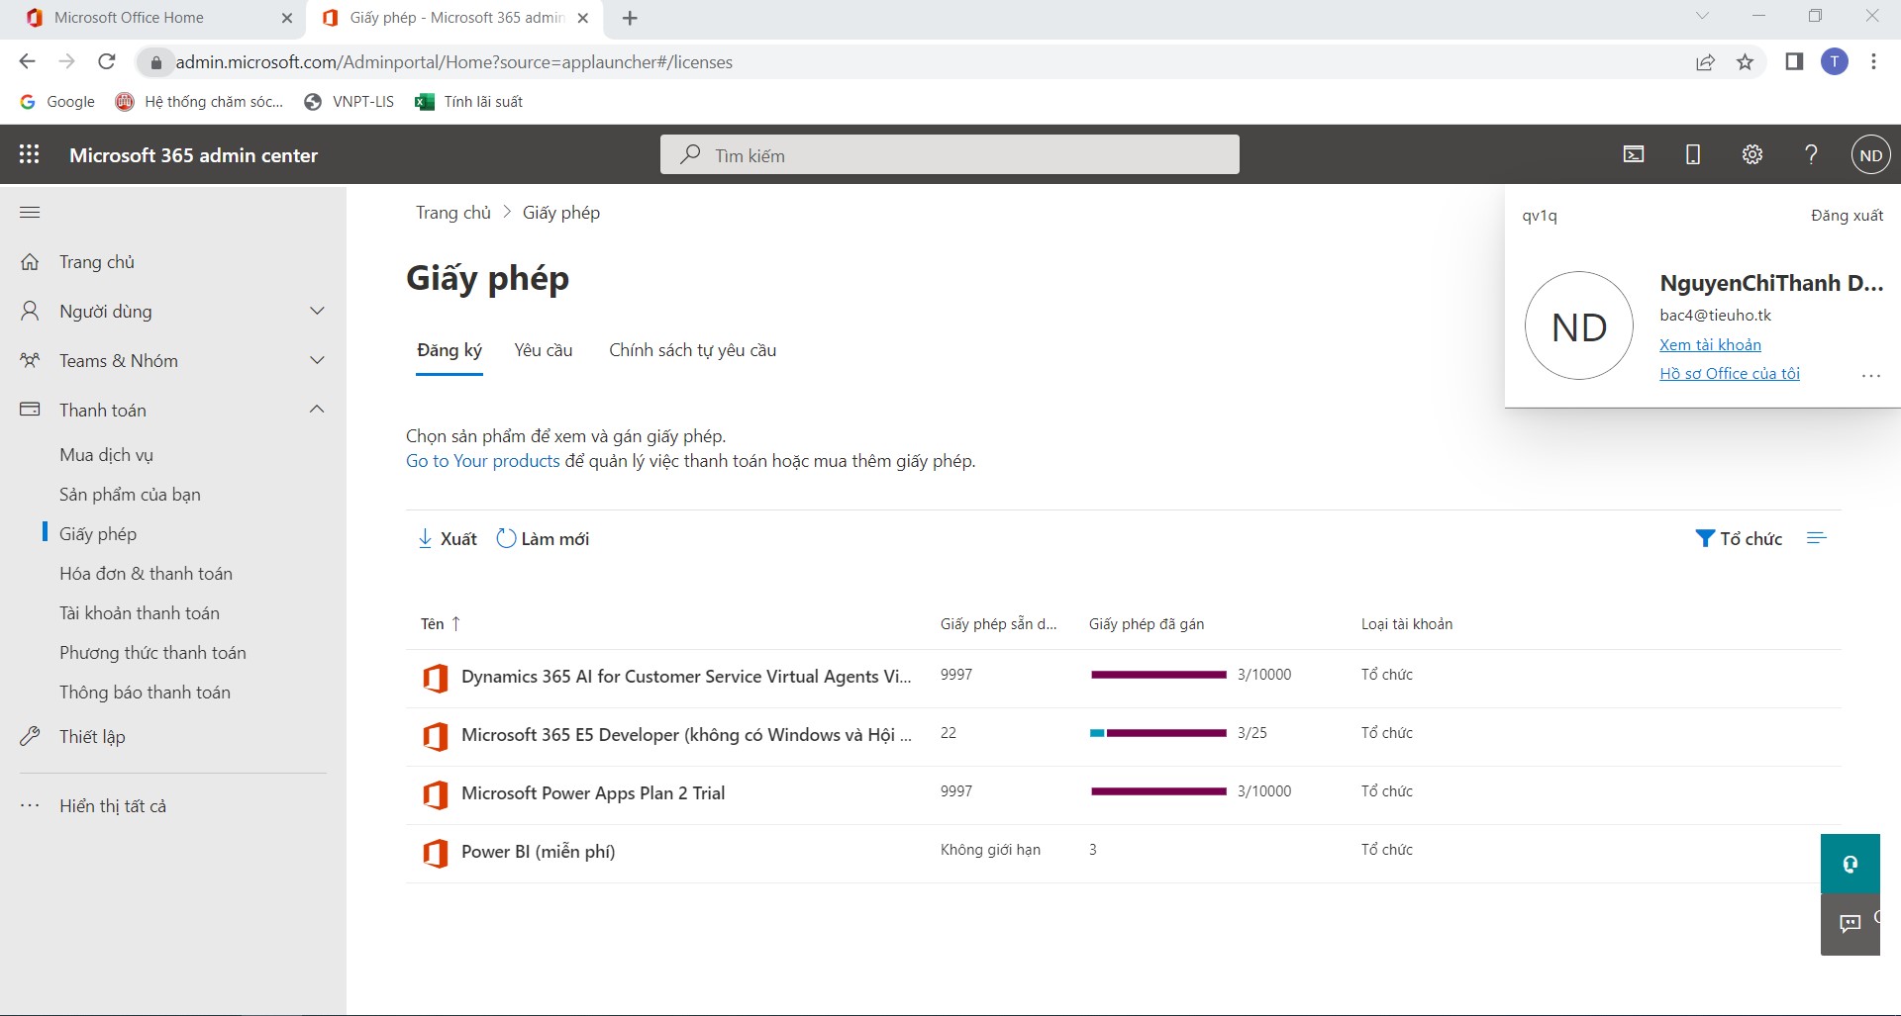The width and height of the screenshot is (1901, 1016).
Task: Click the browser address bar URL
Action: (x=453, y=62)
